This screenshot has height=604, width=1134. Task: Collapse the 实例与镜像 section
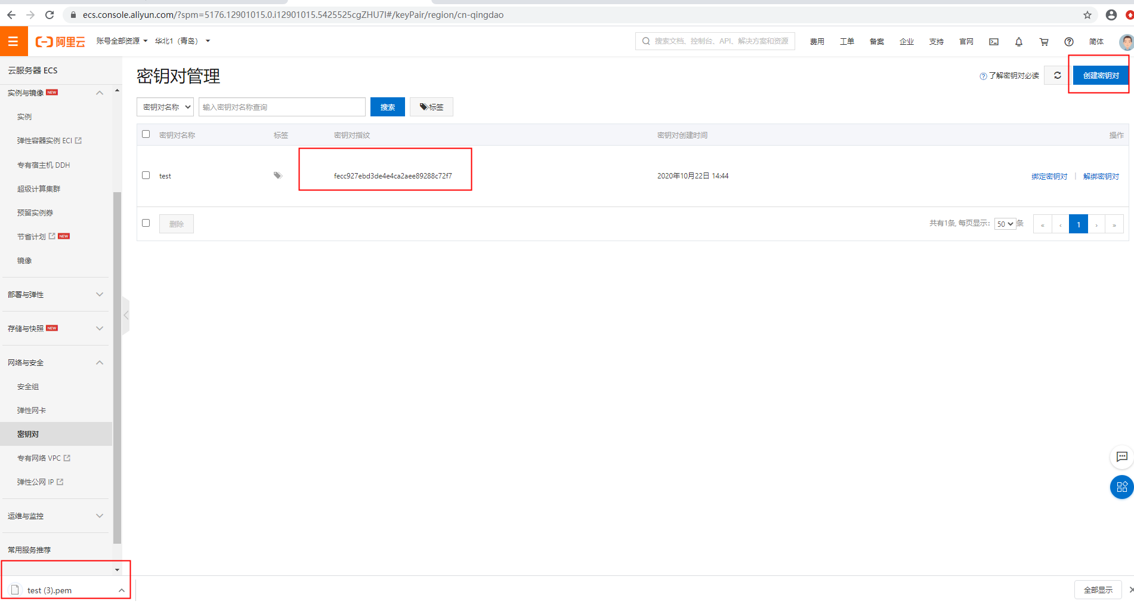(x=100, y=93)
